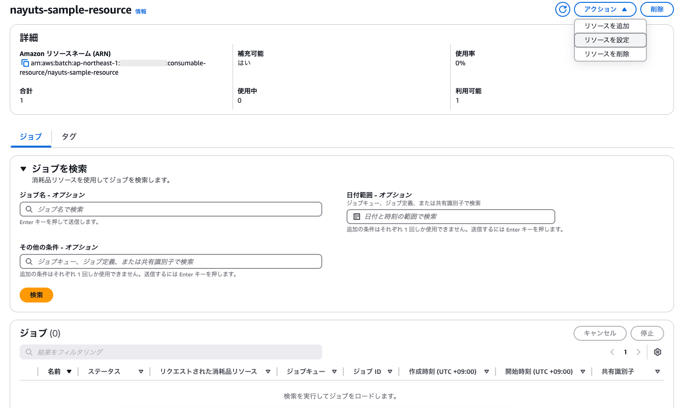Click the calendar icon in date range field
This screenshot has height=408, width=680.
357,217
